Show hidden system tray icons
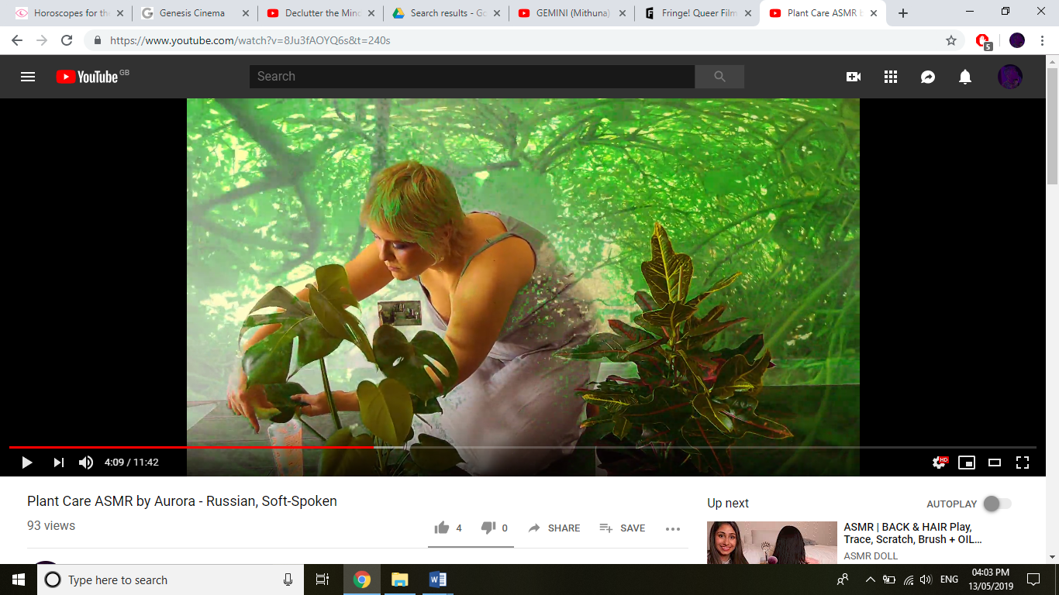This screenshot has width=1059, height=595. (x=871, y=580)
